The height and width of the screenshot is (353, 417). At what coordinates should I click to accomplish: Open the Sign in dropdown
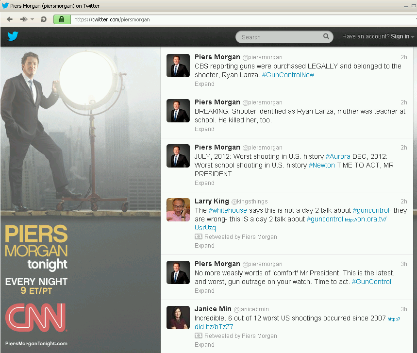402,36
